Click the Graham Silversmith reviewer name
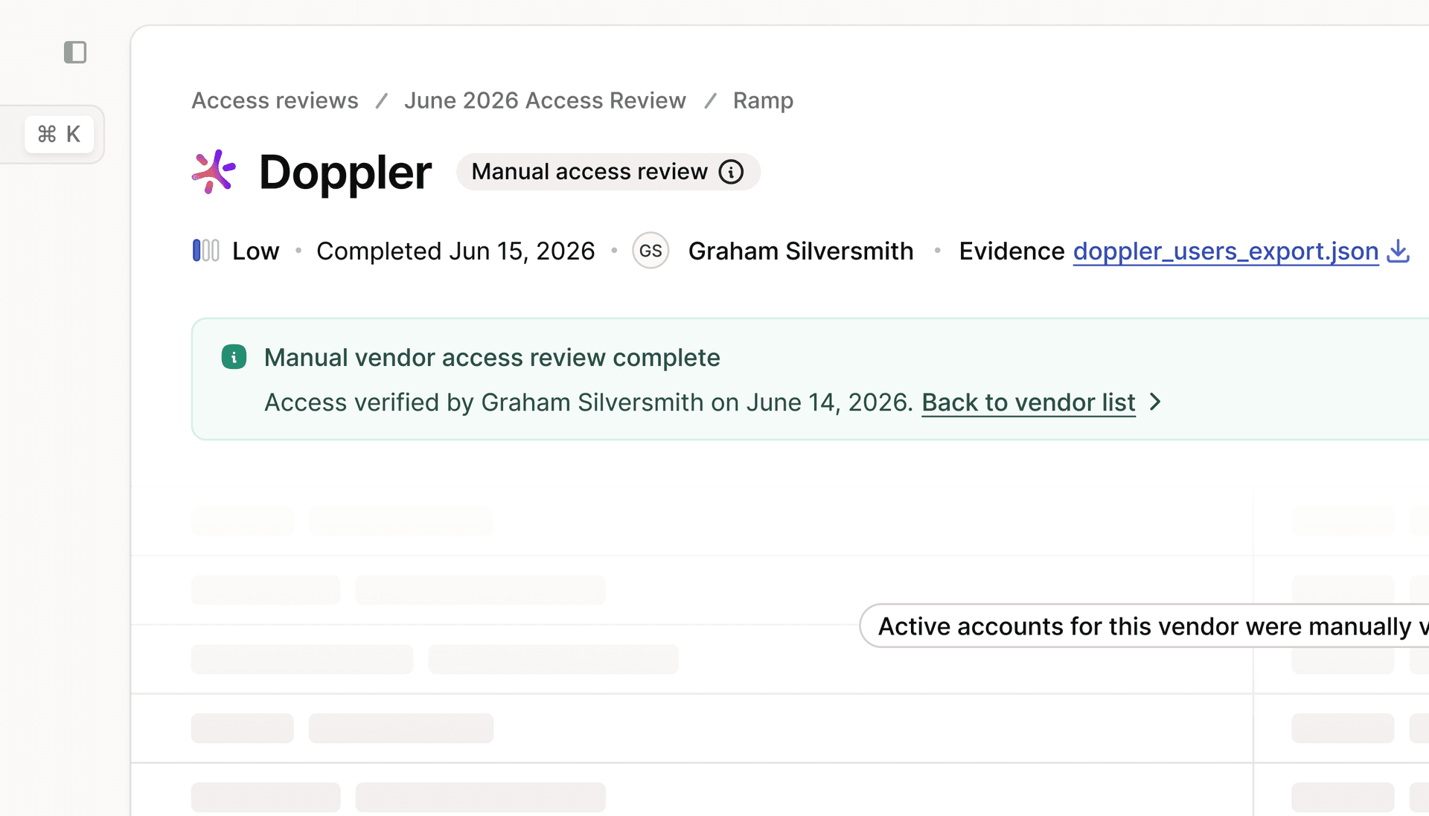Image resolution: width=1429 pixels, height=816 pixels. (x=800, y=251)
